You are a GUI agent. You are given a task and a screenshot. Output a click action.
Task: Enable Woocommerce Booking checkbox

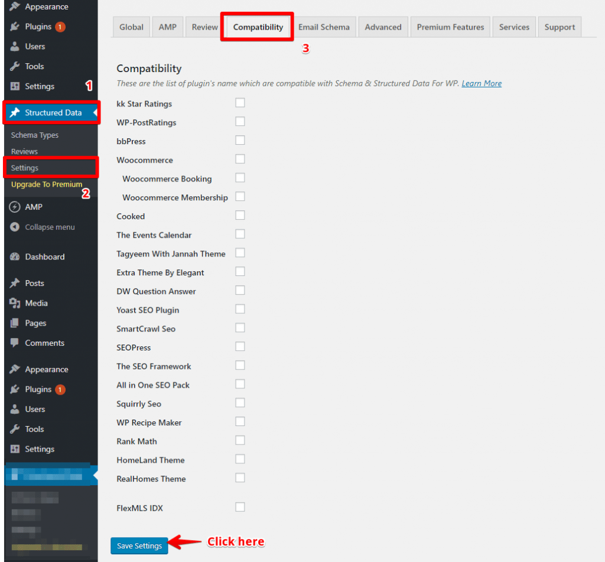[x=240, y=177]
